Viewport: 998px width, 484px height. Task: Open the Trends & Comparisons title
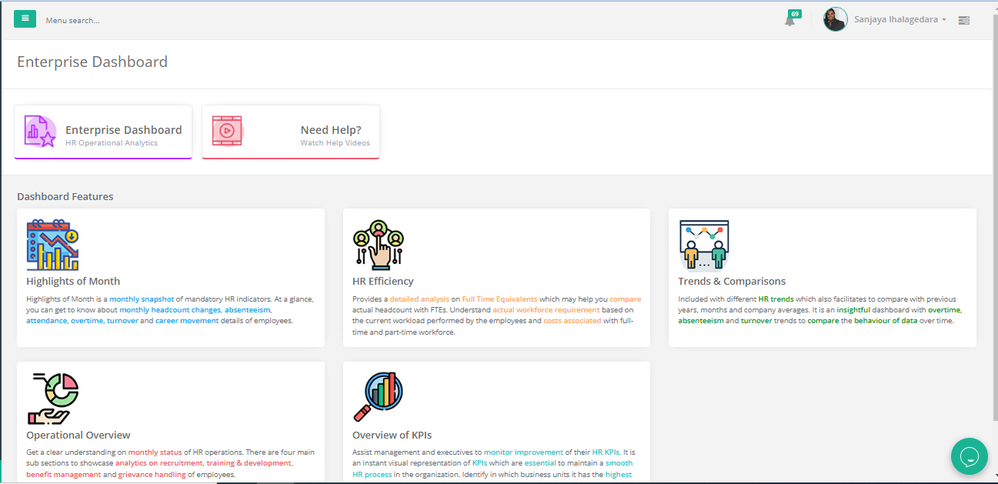click(732, 281)
